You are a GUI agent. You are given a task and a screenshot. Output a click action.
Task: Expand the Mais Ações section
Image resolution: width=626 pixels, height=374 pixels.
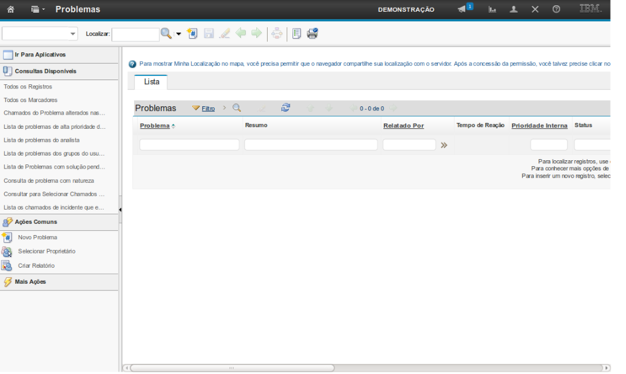30,282
